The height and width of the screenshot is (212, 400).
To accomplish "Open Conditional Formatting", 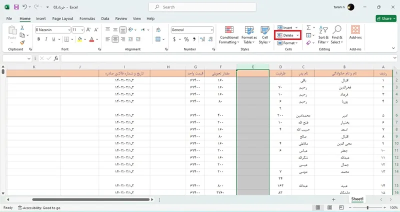I will 229,35.
